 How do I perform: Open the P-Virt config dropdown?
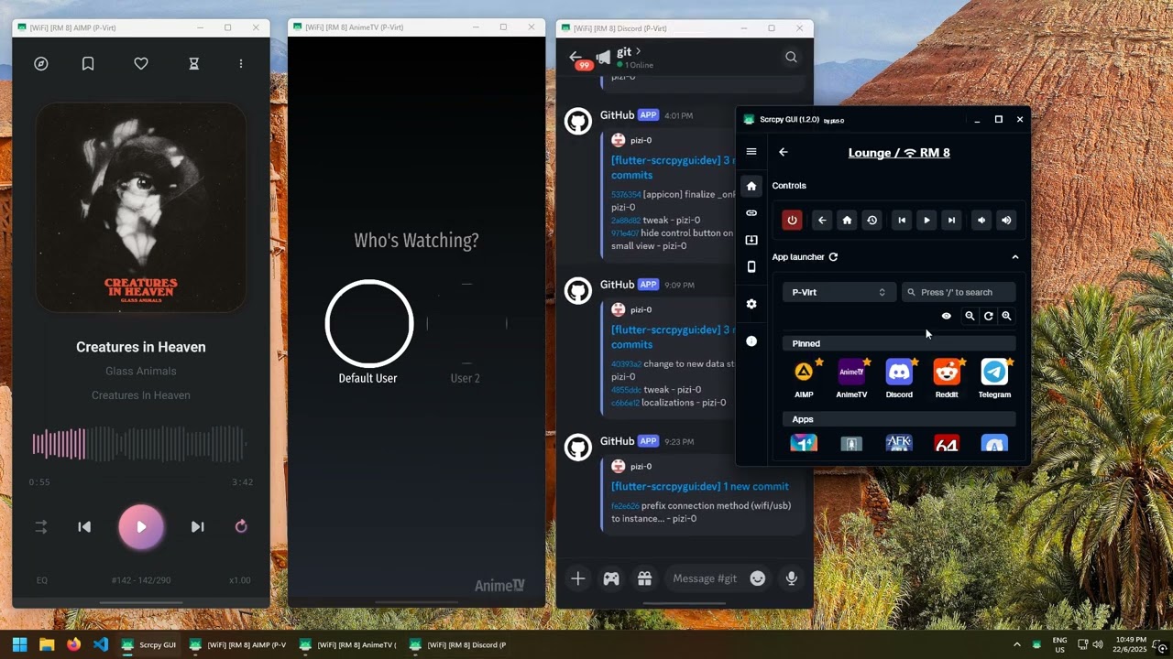(x=839, y=292)
